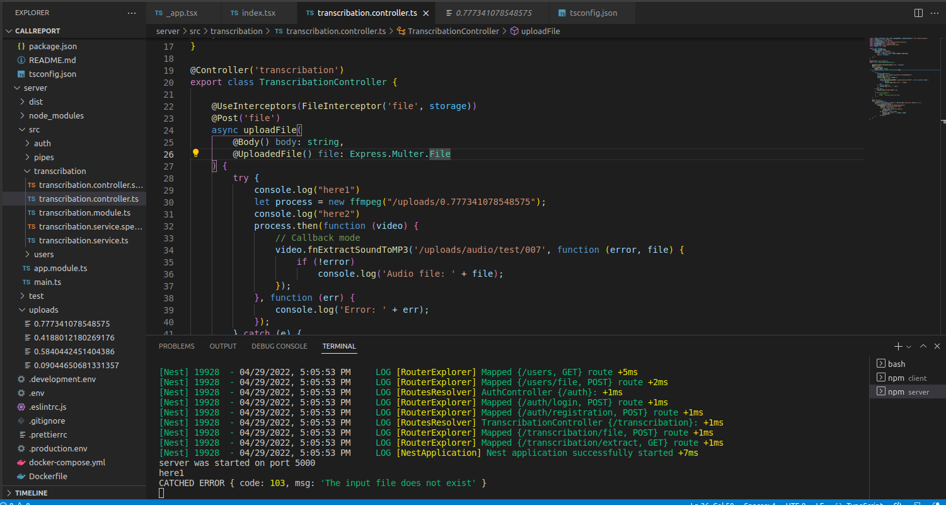Open .development.env file
Viewport: 946px width, 505px height.
click(74, 379)
